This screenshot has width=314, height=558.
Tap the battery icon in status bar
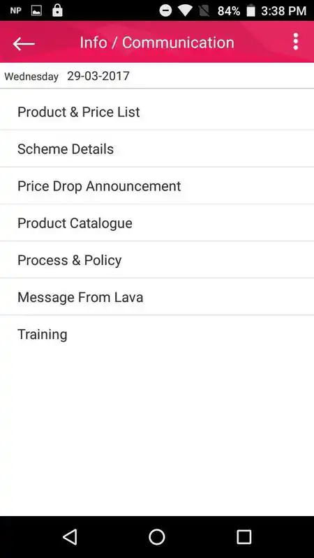click(x=251, y=10)
